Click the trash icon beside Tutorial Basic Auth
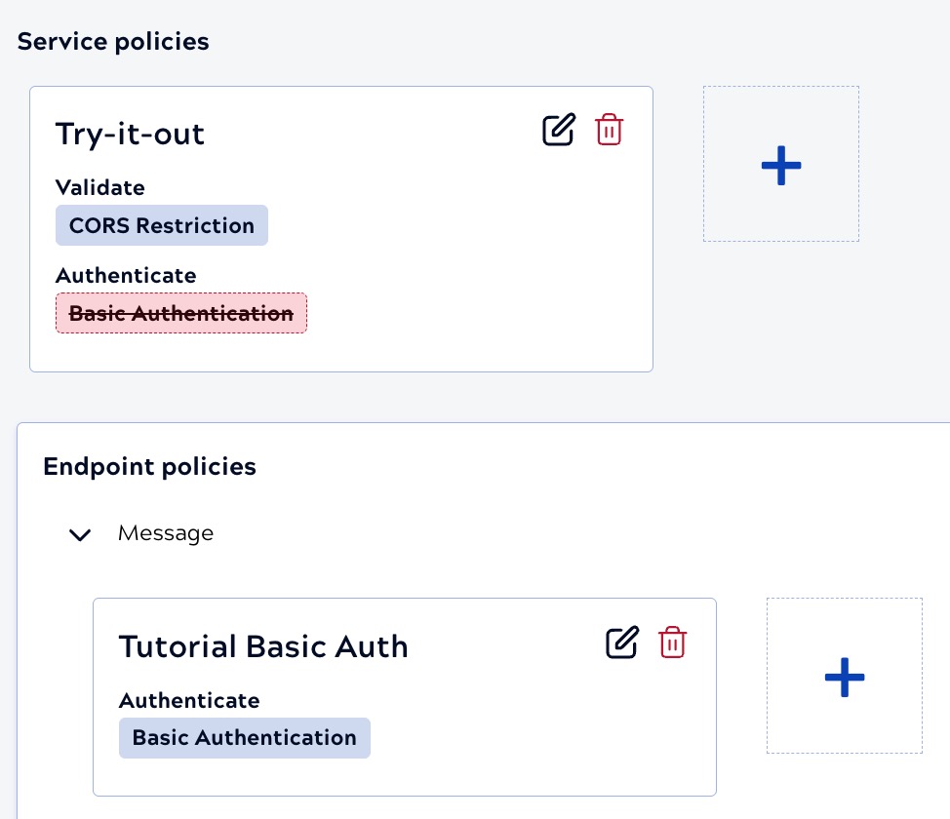 (672, 643)
